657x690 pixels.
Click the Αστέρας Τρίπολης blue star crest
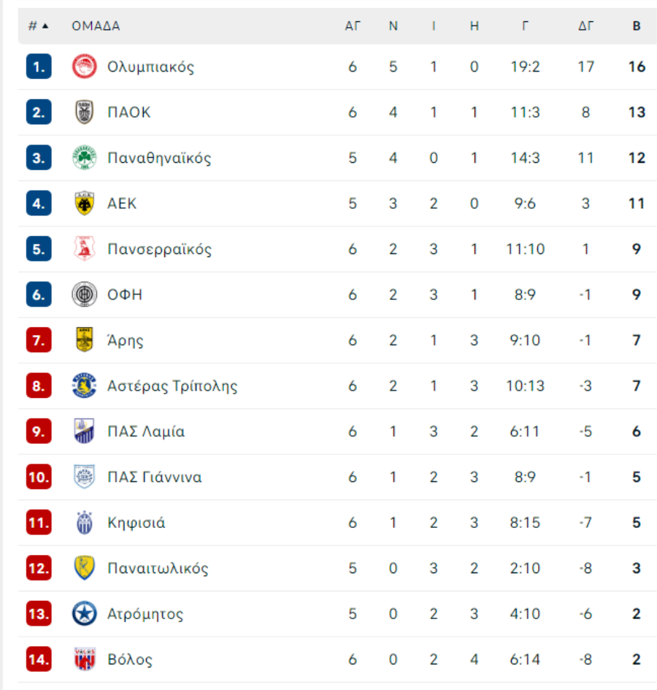(x=85, y=386)
